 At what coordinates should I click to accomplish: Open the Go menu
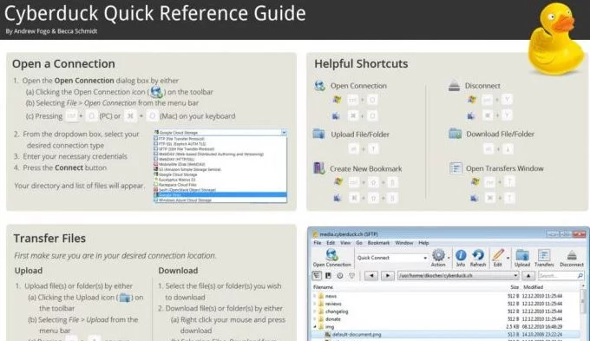tap(359, 243)
